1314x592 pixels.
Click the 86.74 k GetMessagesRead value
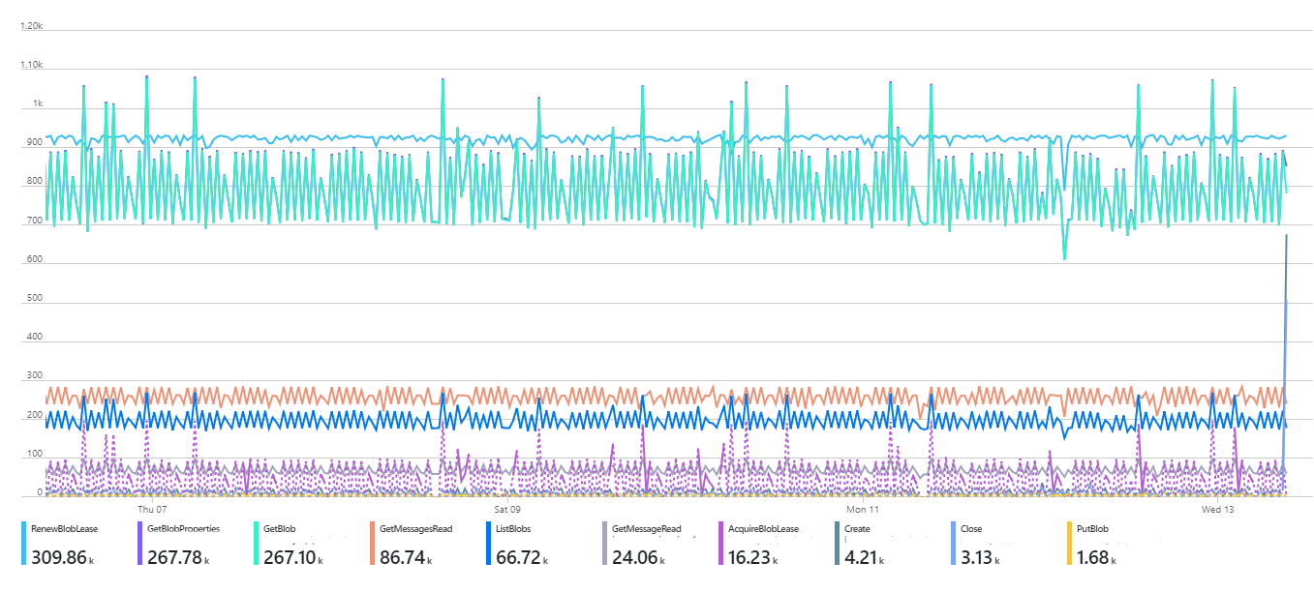[x=406, y=557]
